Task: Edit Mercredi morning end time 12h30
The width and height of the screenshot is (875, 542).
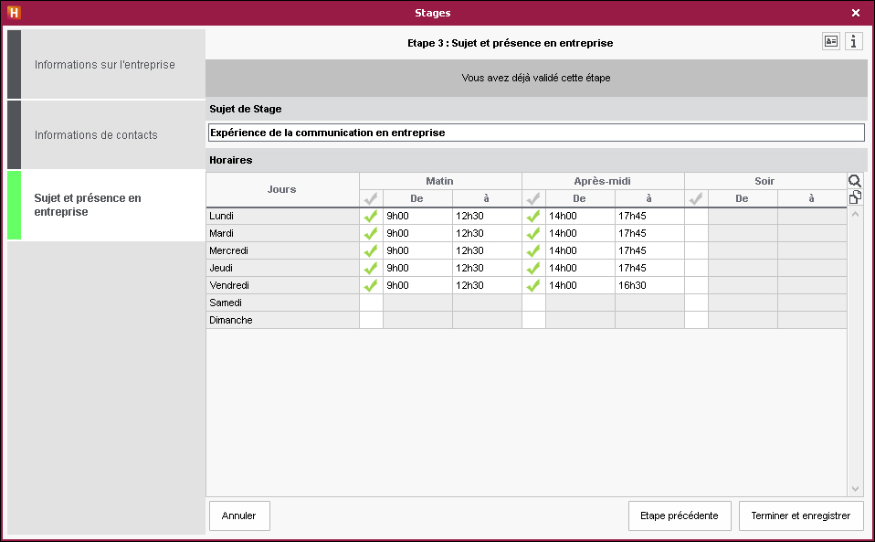Action: (x=487, y=250)
